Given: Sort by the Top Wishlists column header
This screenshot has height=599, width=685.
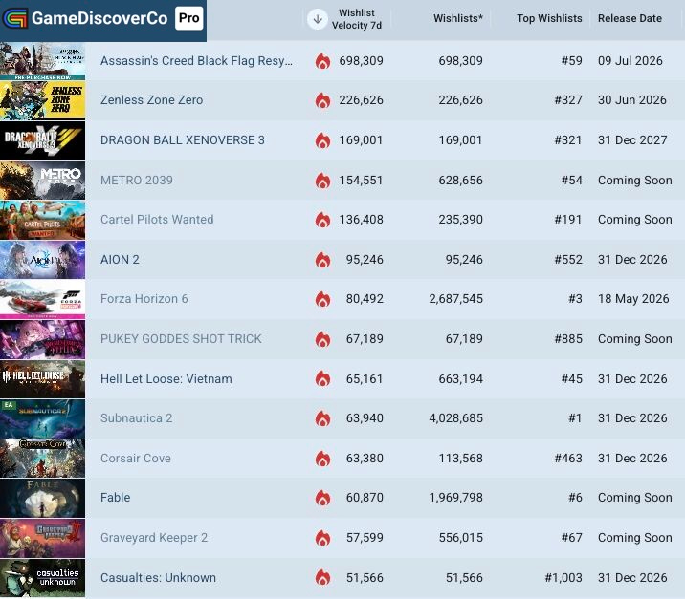Looking at the screenshot, I should [x=549, y=18].
